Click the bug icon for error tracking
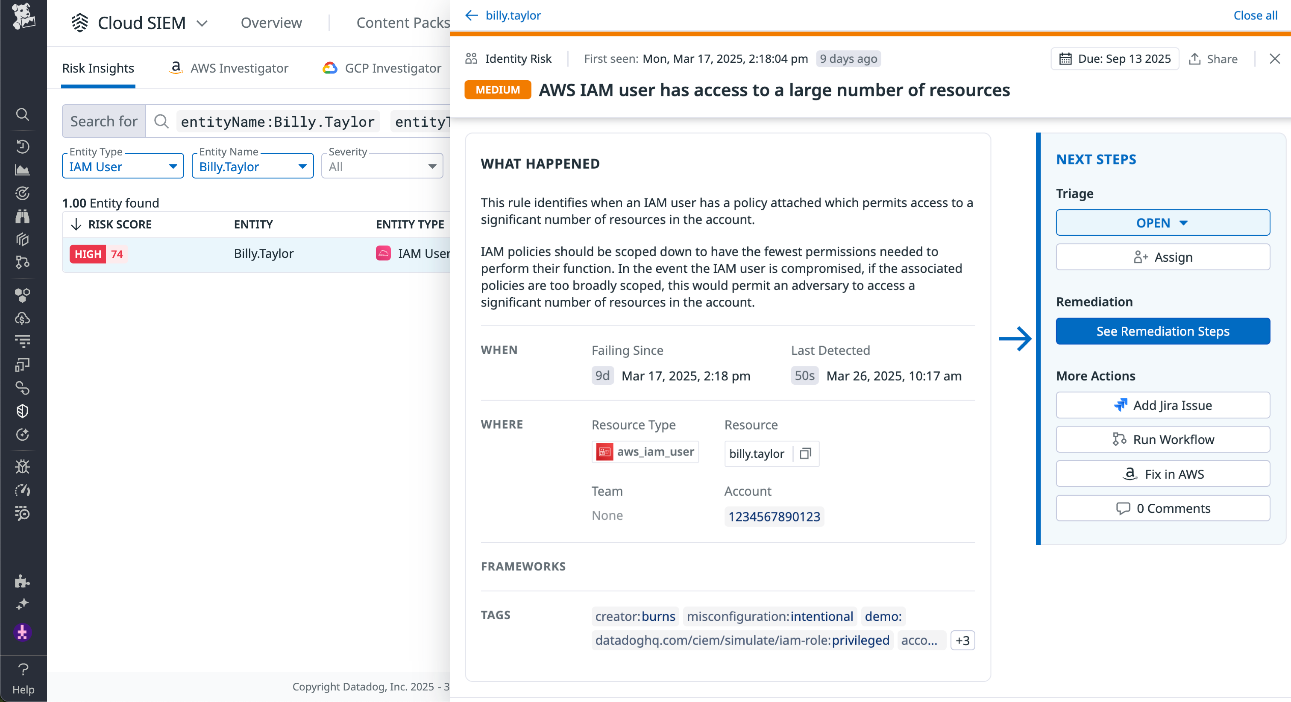1291x702 pixels. pyautogui.click(x=23, y=466)
